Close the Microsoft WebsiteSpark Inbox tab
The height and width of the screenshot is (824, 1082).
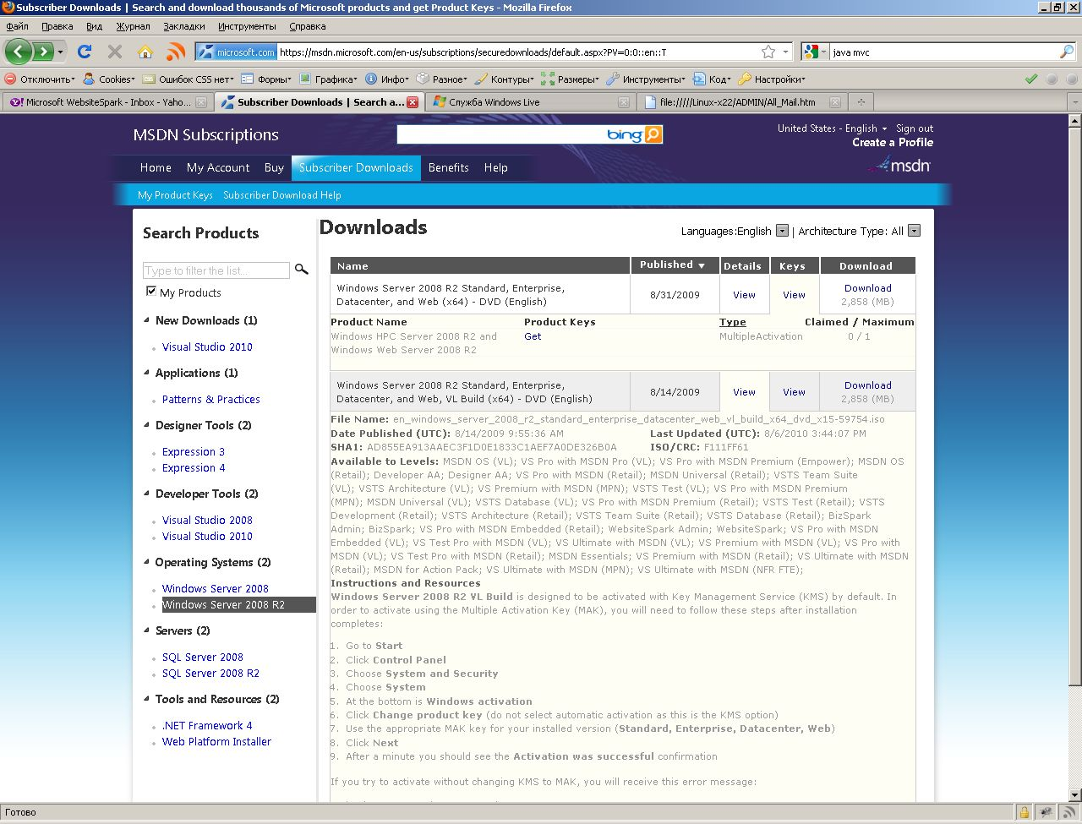coord(201,102)
